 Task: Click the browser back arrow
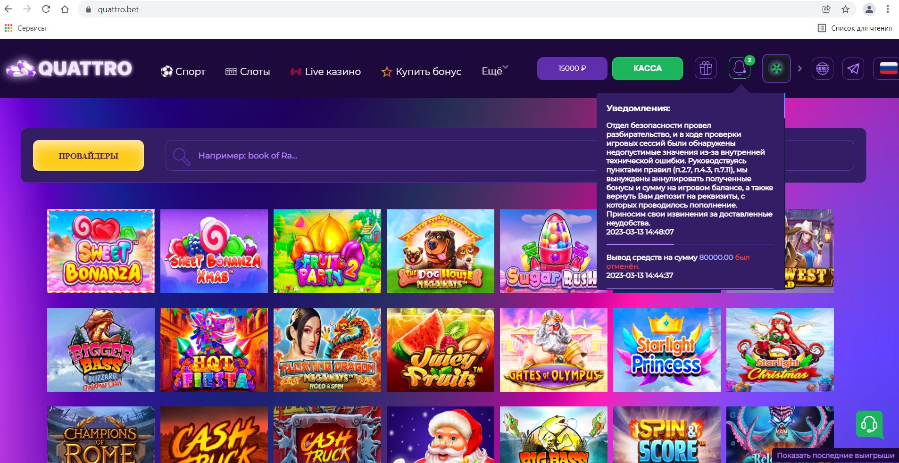point(8,9)
